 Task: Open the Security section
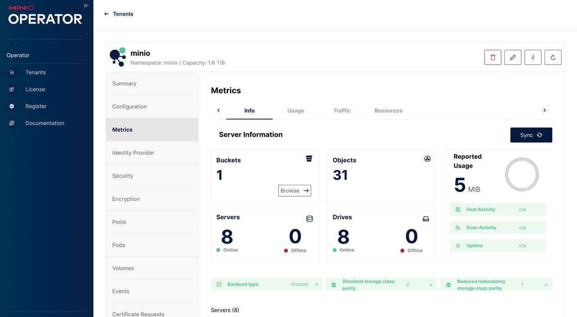pos(152,176)
